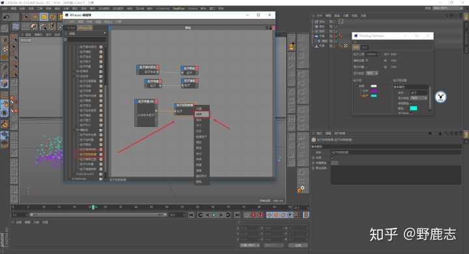The height and width of the screenshot is (254, 469).
Task: Select the 粒子传递 AB node title
Action: 146,102
